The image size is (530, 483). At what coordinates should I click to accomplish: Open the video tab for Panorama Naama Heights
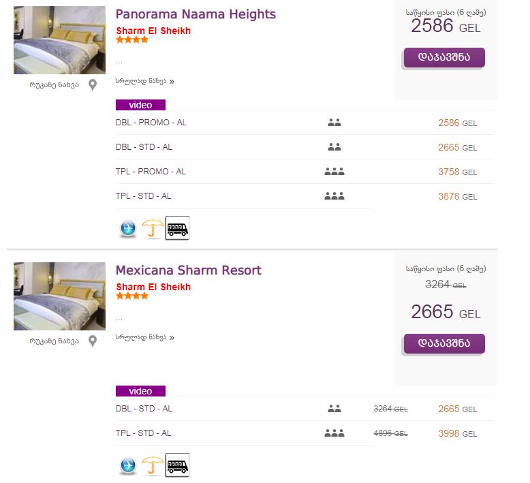[140, 105]
